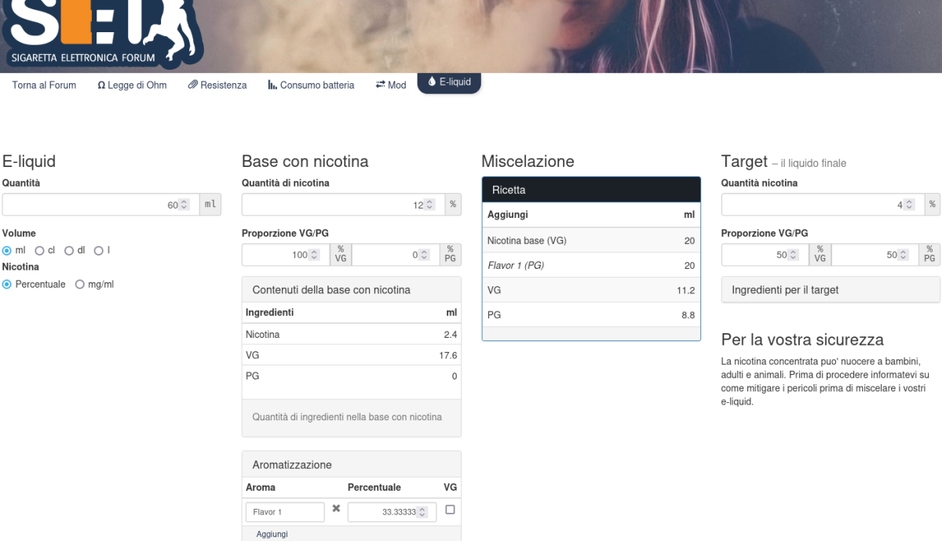Click the PG 8.8 recipe row
Screen dimensions: 942x541
tap(591, 315)
